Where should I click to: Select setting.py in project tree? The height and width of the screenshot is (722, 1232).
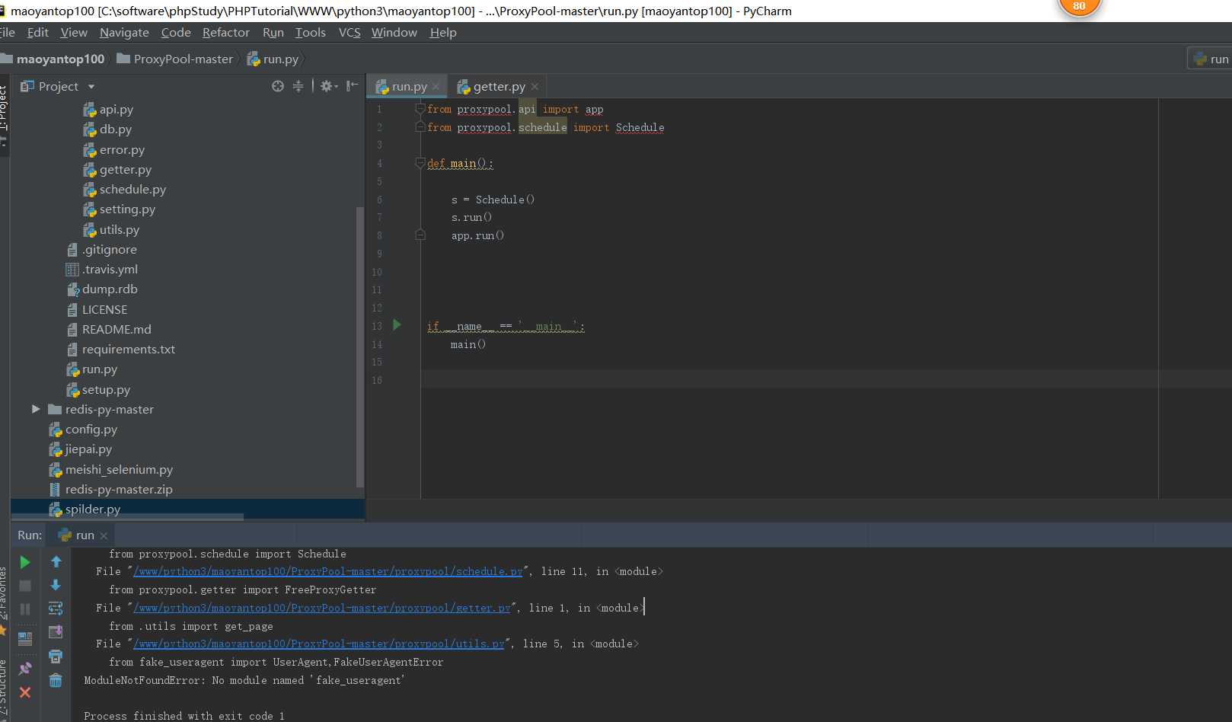(x=119, y=209)
